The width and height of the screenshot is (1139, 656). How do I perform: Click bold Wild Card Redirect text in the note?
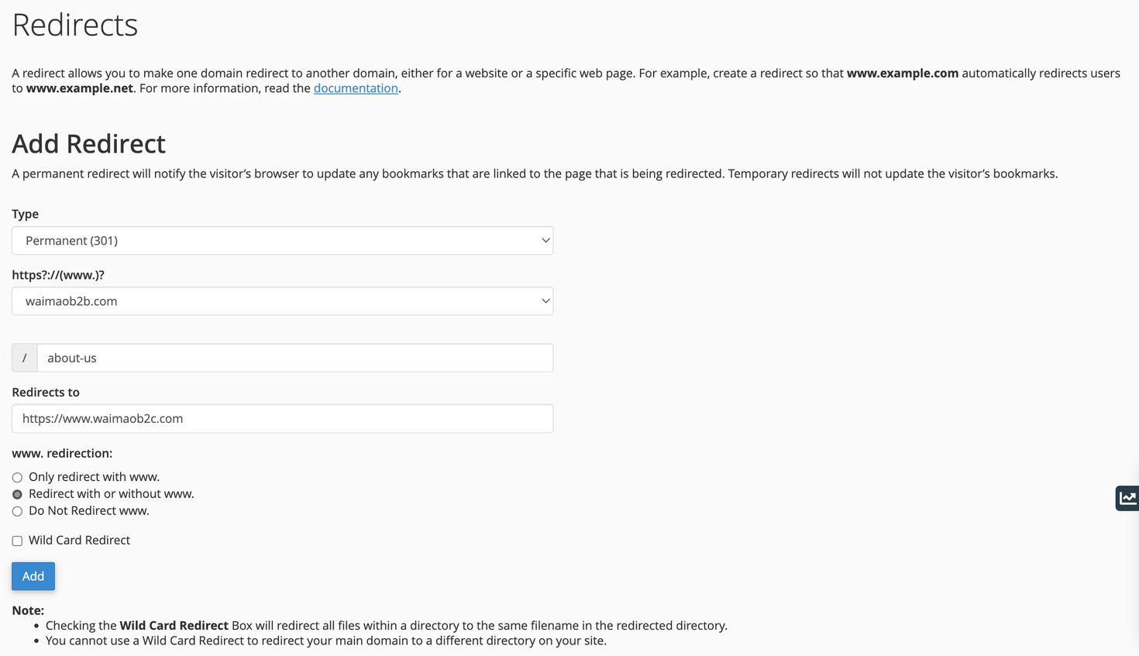click(x=174, y=626)
